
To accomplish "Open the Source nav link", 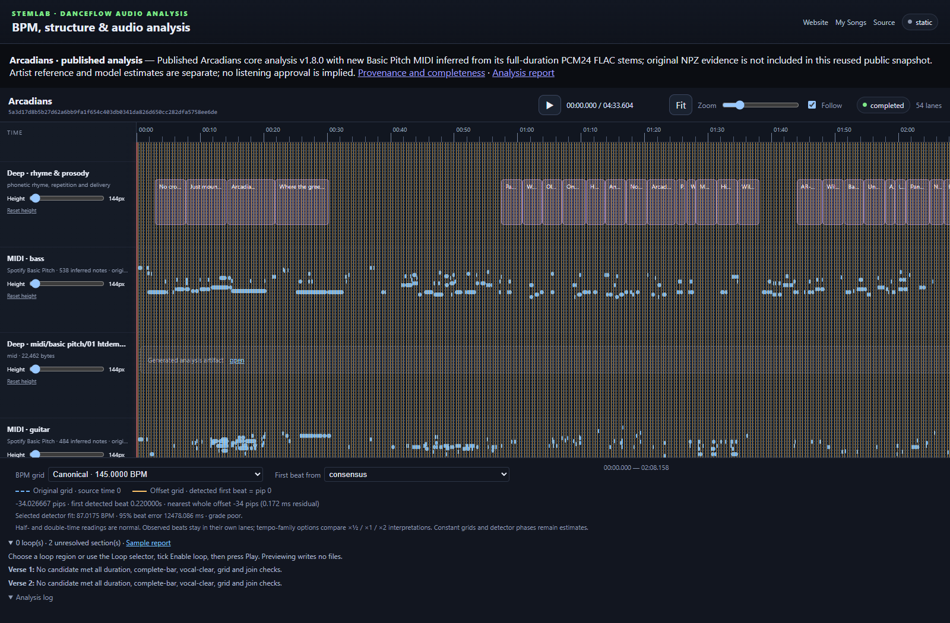I will [x=883, y=23].
